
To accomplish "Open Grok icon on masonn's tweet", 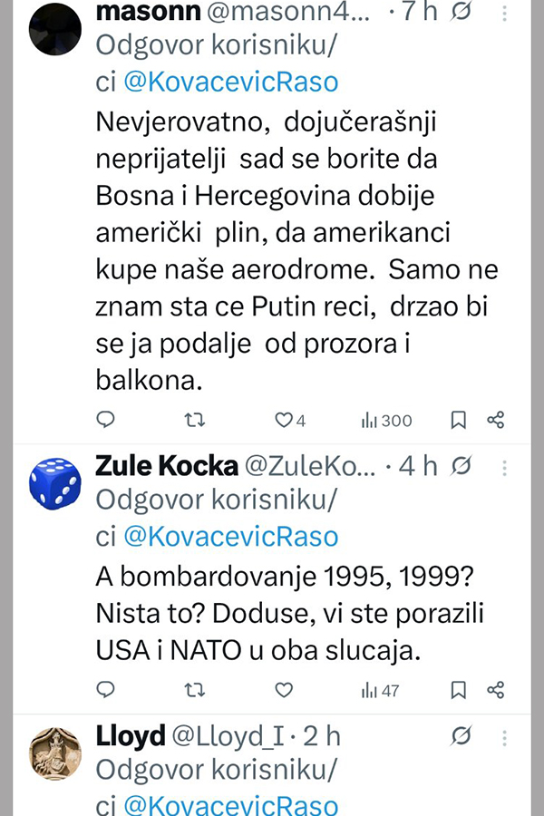I will pos(461,14).
